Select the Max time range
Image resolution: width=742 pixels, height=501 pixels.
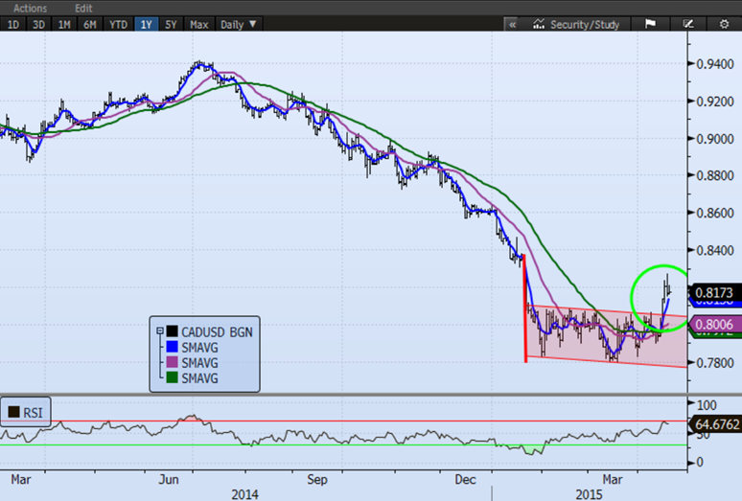pyautogui.click(x=199, y=24)
